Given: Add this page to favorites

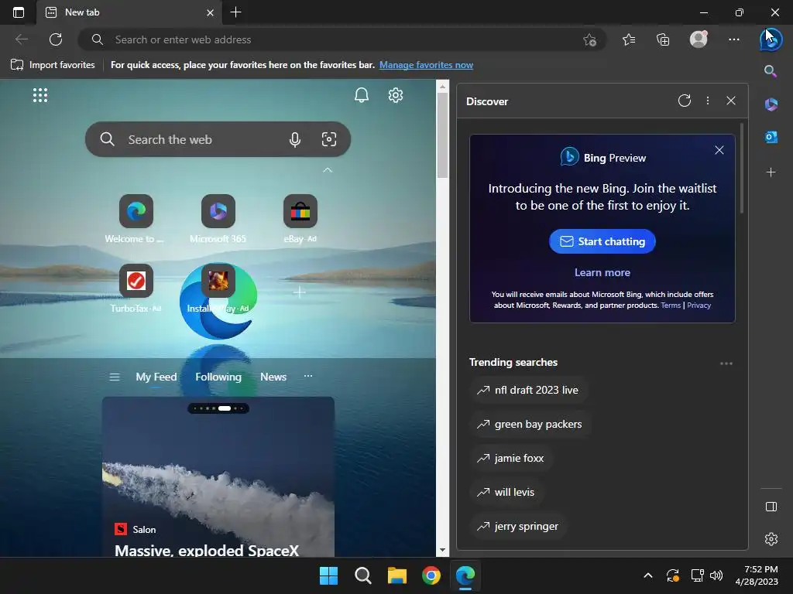Looking at the screenshot, I should pos(589,39).
